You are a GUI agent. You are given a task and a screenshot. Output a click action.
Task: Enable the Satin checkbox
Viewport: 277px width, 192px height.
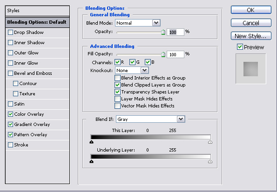coord(10,104)
